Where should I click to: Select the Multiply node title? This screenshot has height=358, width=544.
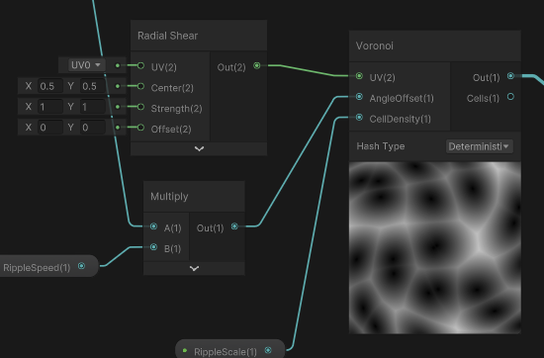click(169, 197)
